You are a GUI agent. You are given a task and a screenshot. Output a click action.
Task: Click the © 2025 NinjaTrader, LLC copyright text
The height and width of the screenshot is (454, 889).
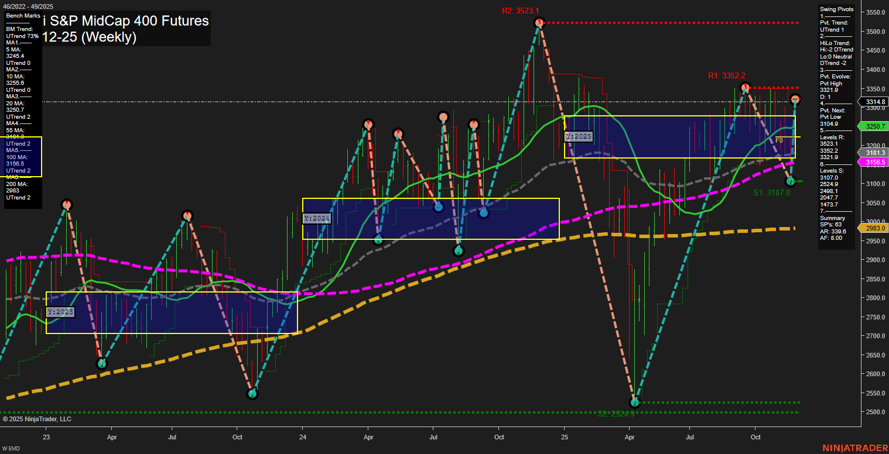tap(37, 419)
